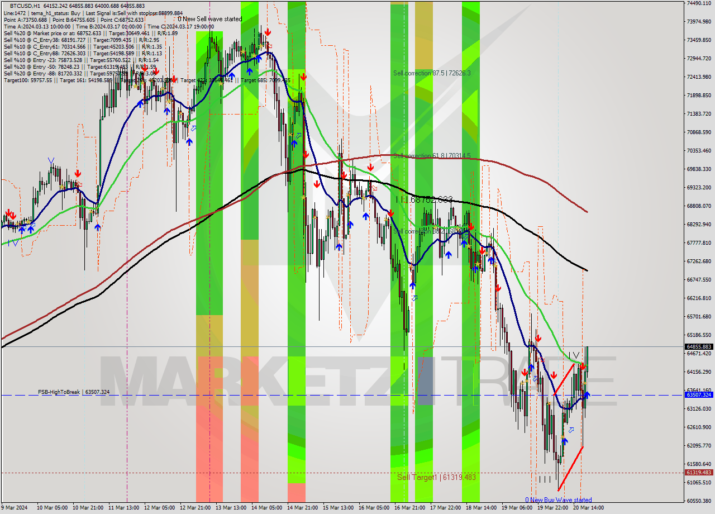
Task: Click the 73974.960 price axis label
Action: 698,22
